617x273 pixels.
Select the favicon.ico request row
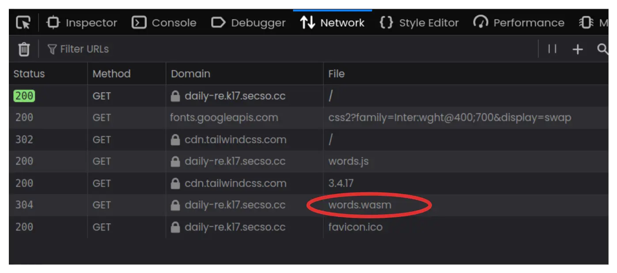355,227
